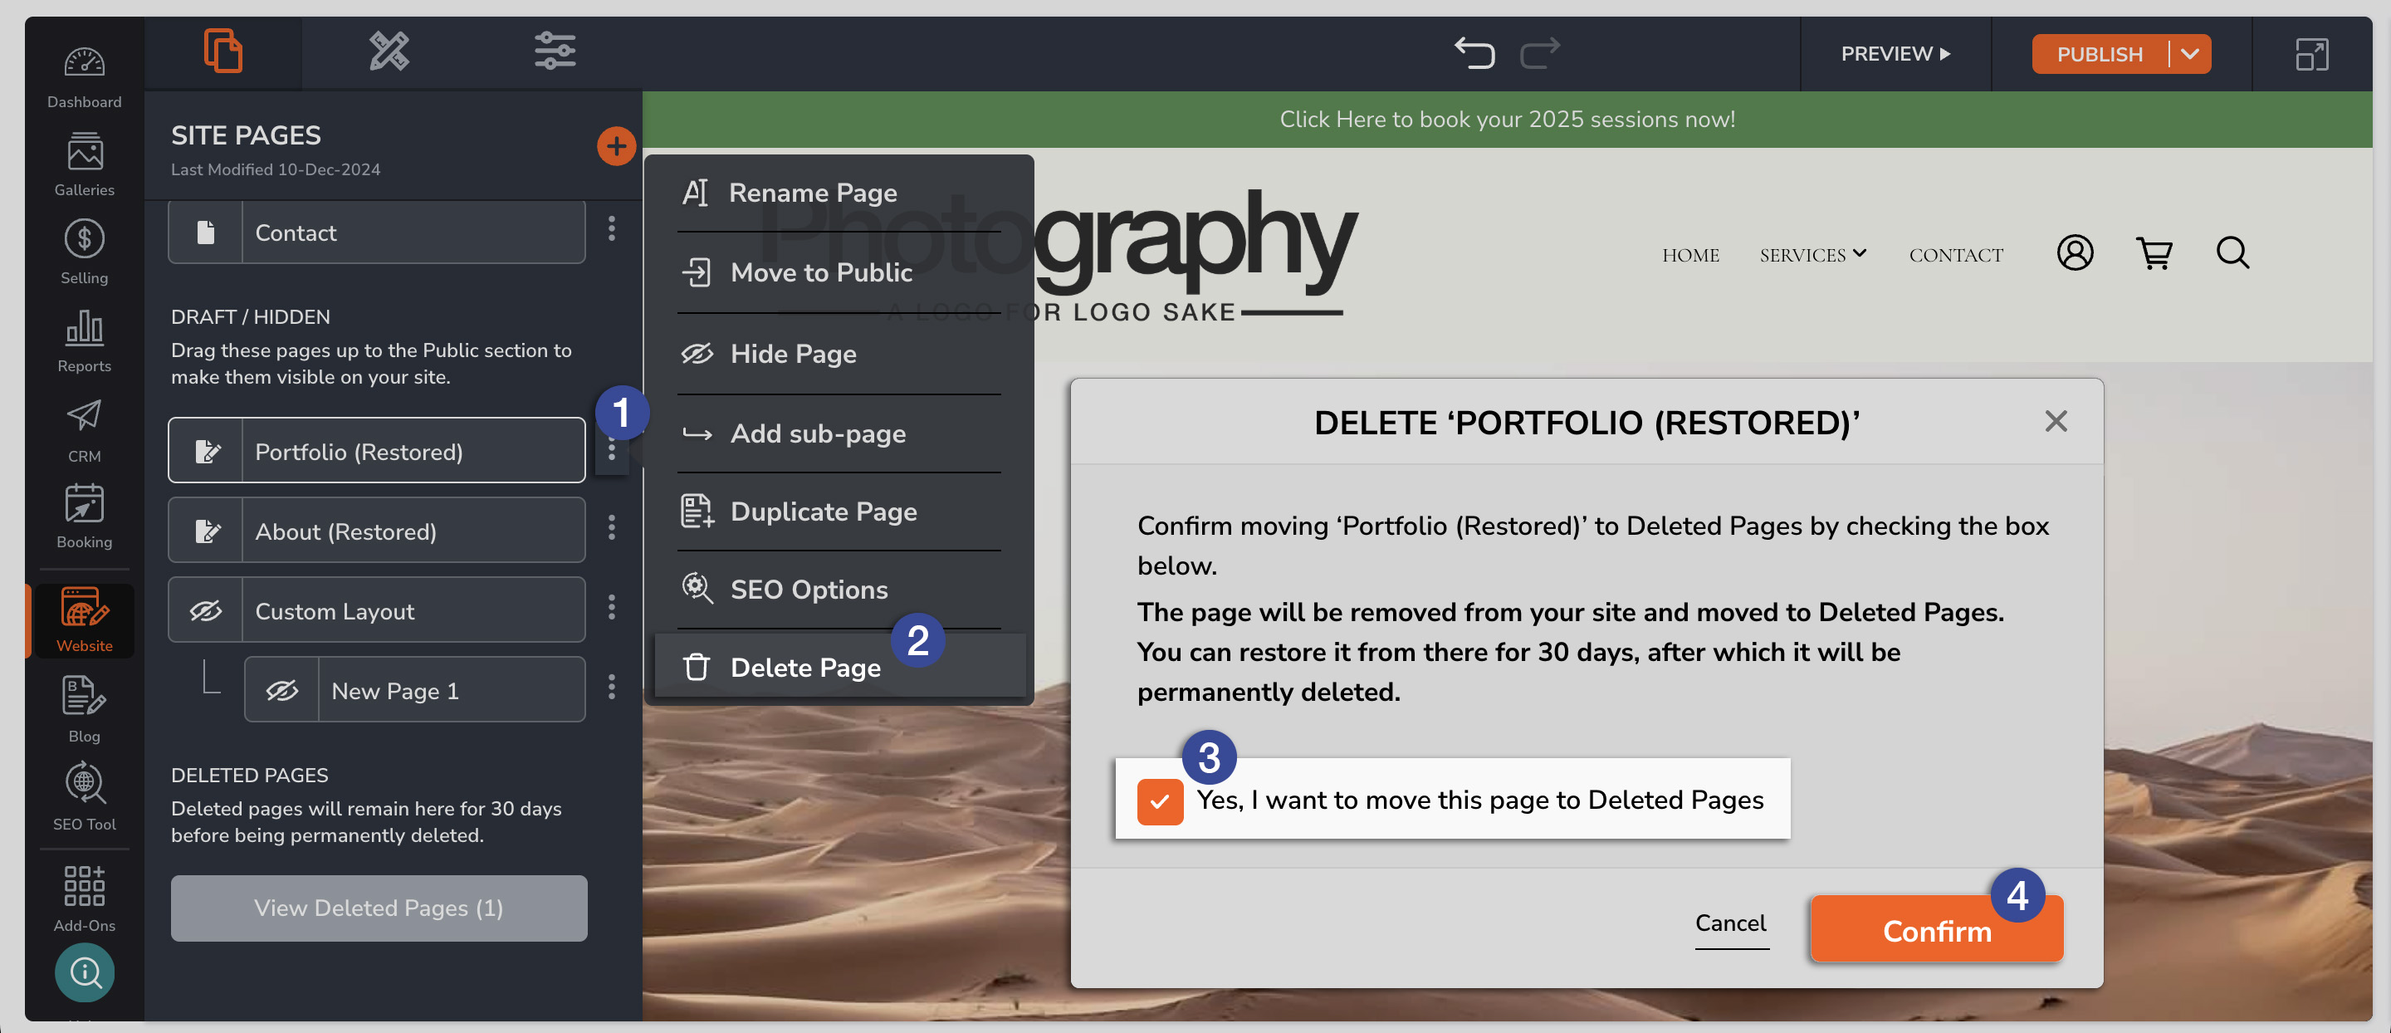Select the About (Restored) page
Screen dimensions: 2391x1033
[377, 530]
